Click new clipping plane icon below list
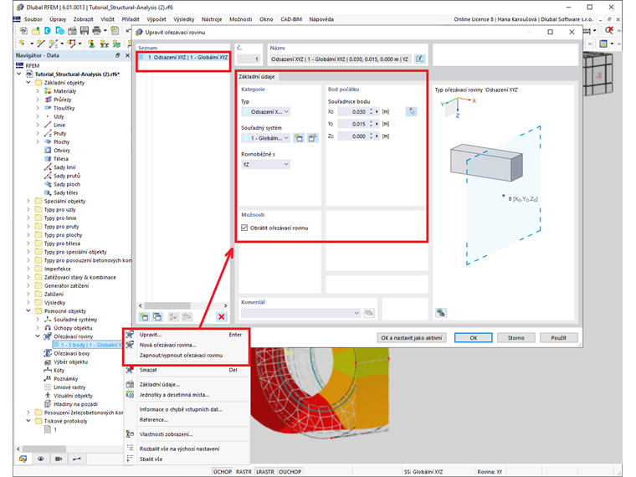Screen dimensions: 636x477 click(144, 317)
